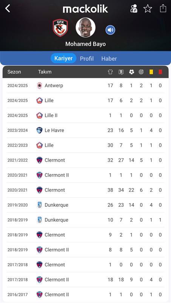Tap the red card column header

(x=160, y=72)
